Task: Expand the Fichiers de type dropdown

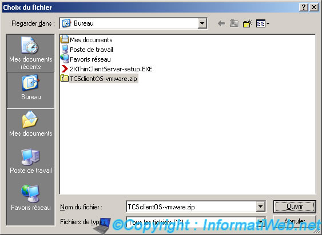Action: [260, 222]
